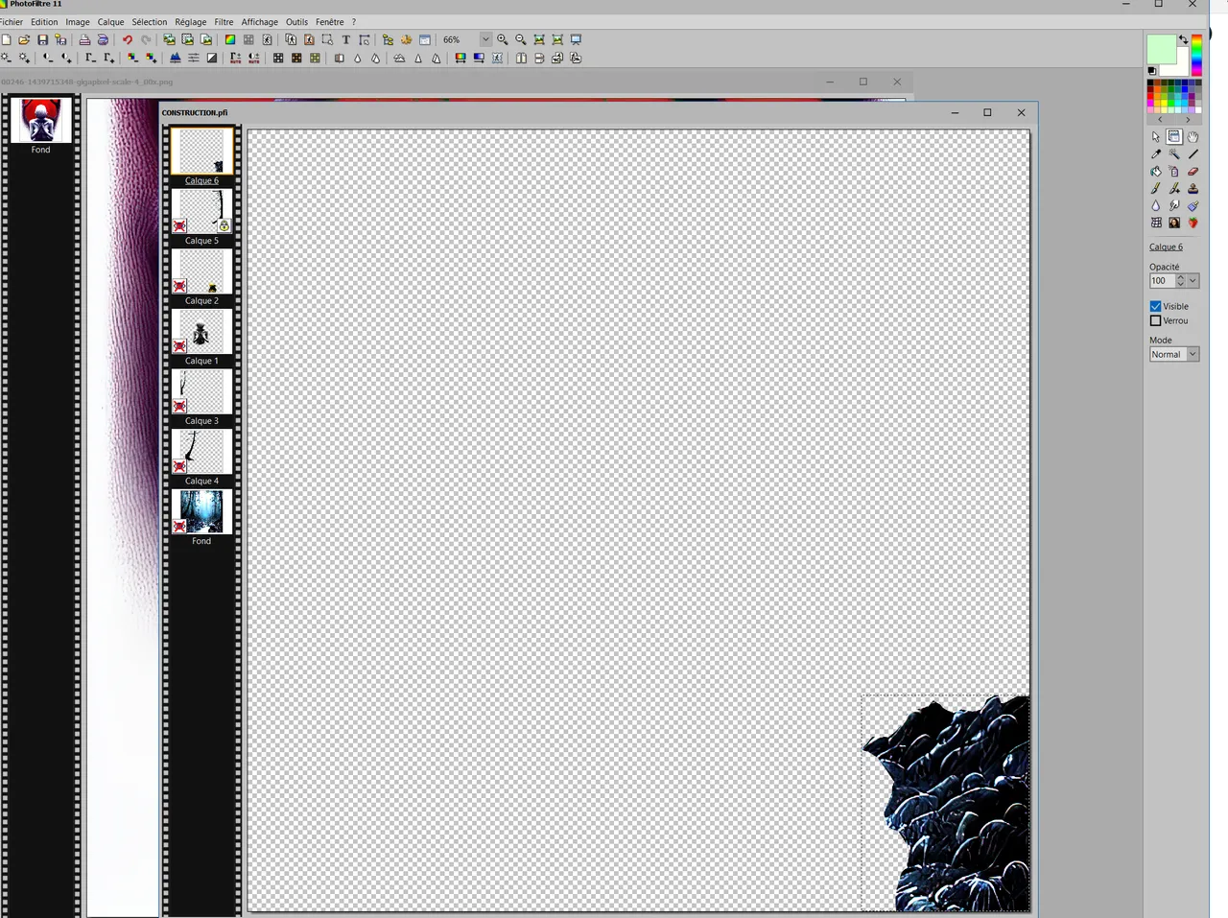The height and width of the screenshot is (918, 1228).
Task: Click the Text tool in toolbar
Action: [345, 40]
